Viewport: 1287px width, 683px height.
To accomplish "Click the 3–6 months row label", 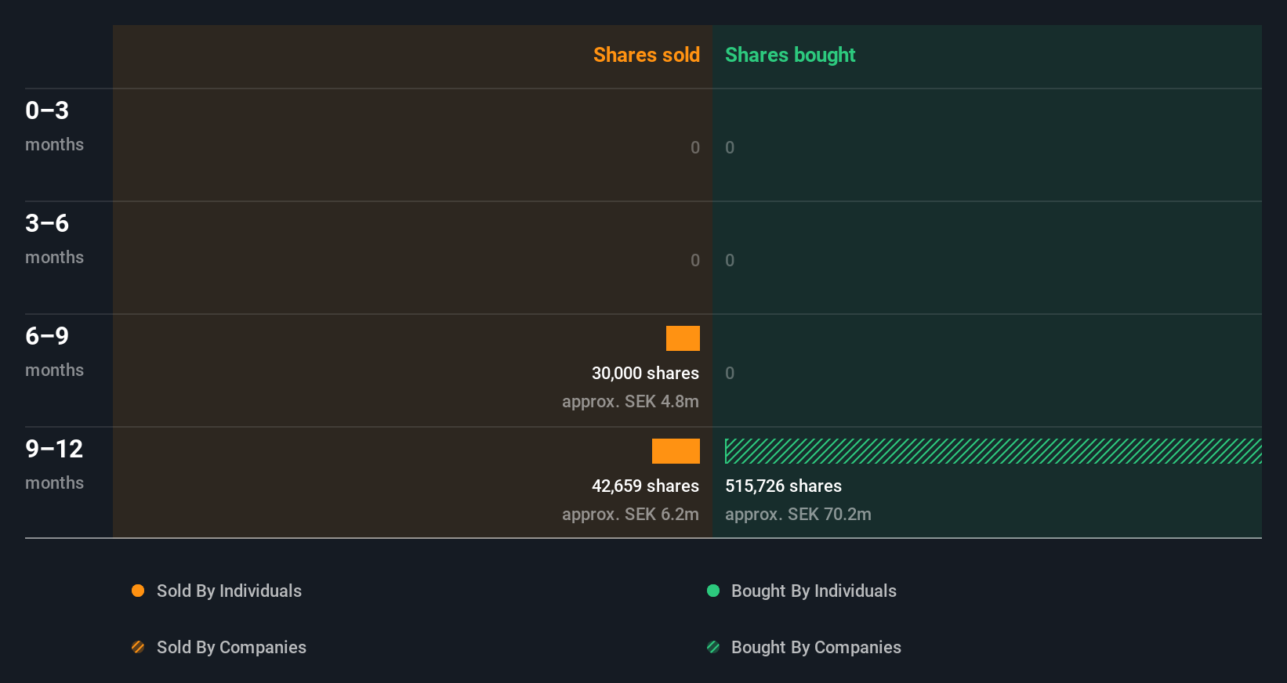I will click(x=54, y=239).
